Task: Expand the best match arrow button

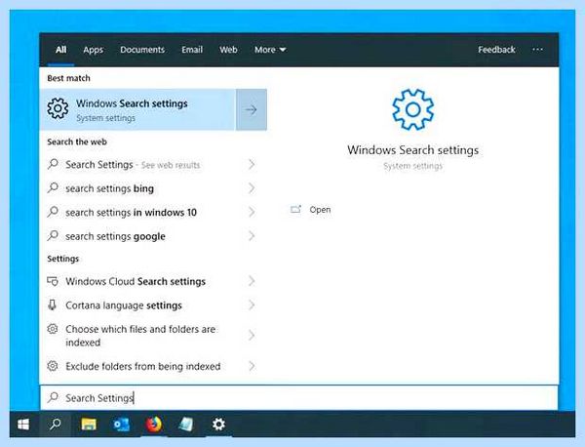Action: [252, 109]
